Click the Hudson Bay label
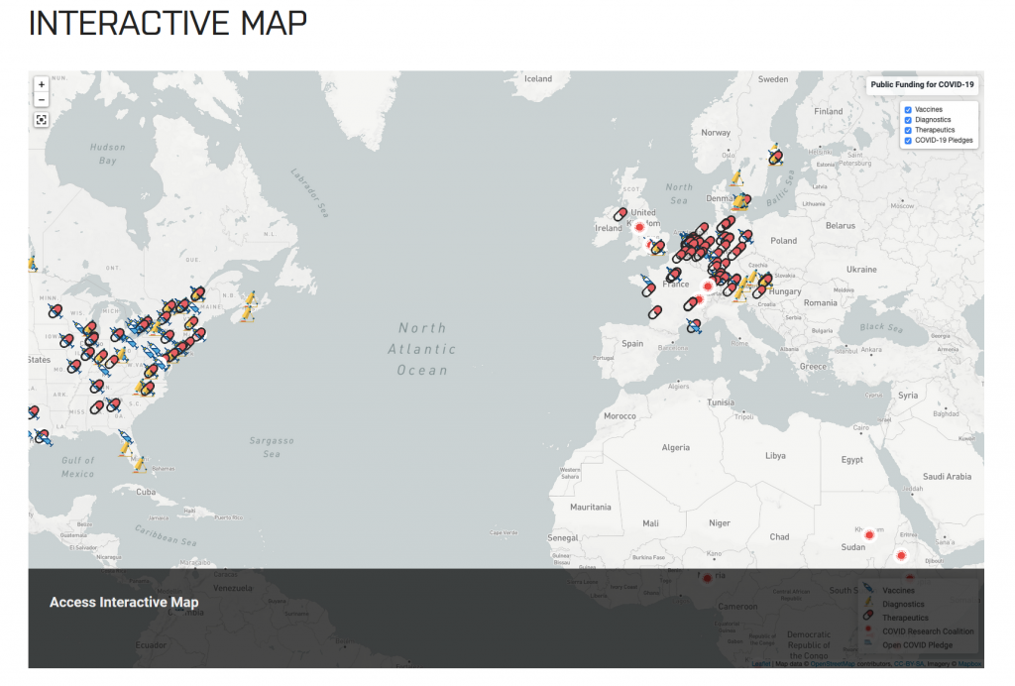 (x=107, y=154)
